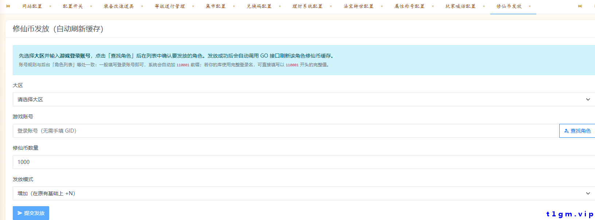Go to the 法宝转世配置 tab
595x220 pixels.
(x=359, y=6)
